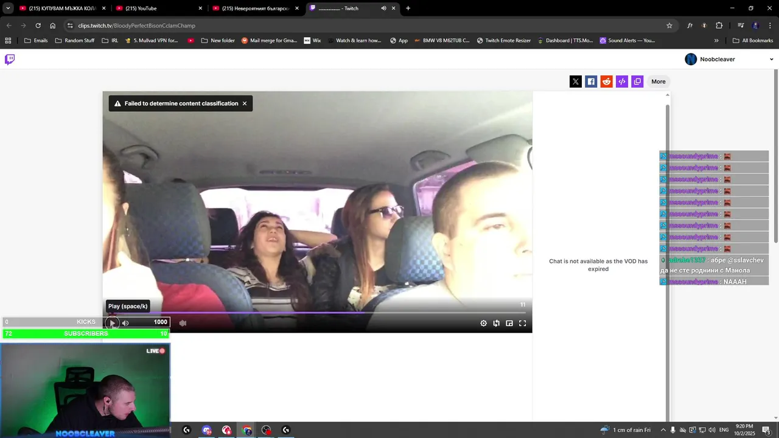The height and width of the screenshot is (438, 779).
Task: Open Chrome three-dot menu
Action: (x=770, y=26)
